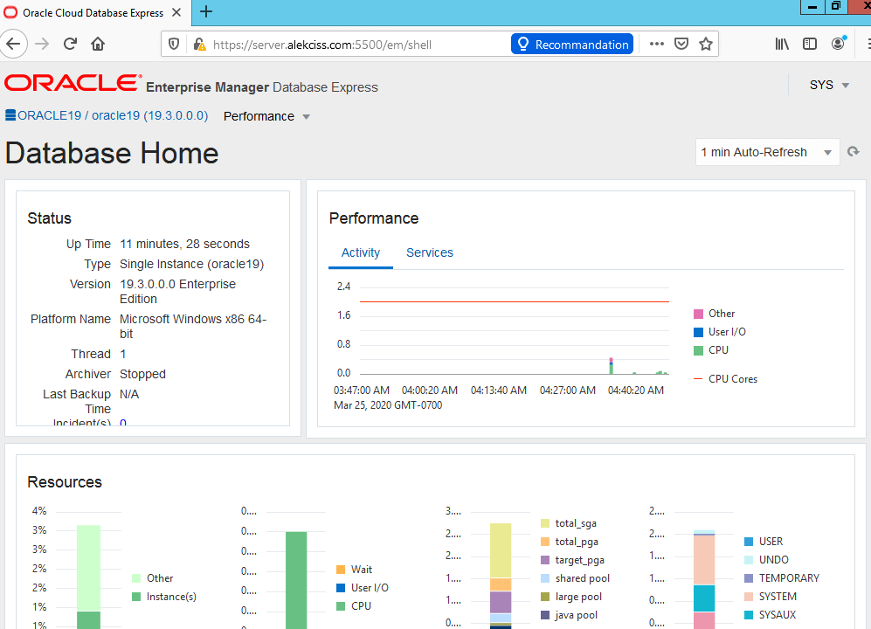This screenshot has height=629, width=871.
Task: Open the SYS user dropdown menu
Action: tap(829, 85)
